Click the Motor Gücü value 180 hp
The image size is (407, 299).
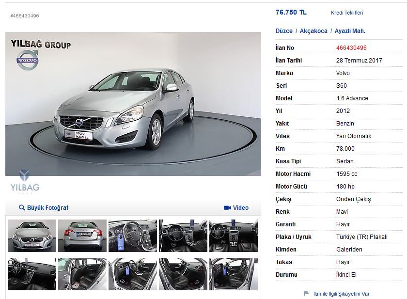tap(345, 187)
